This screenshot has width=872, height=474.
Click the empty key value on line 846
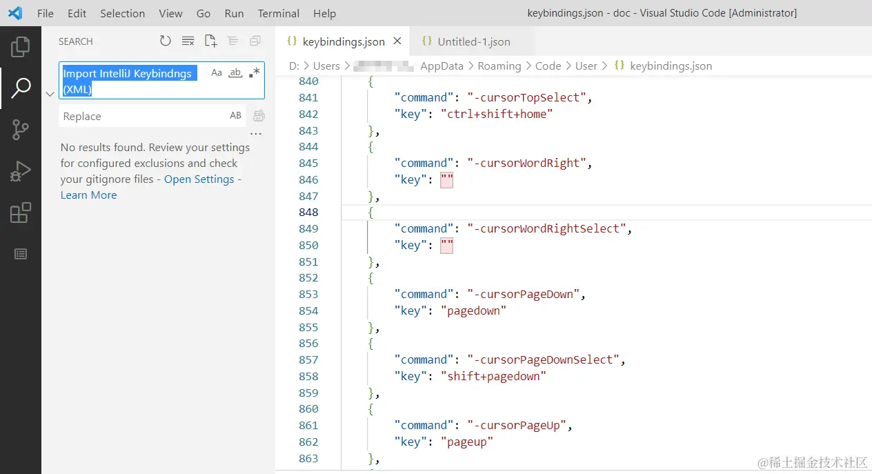(x=446, y=179)
